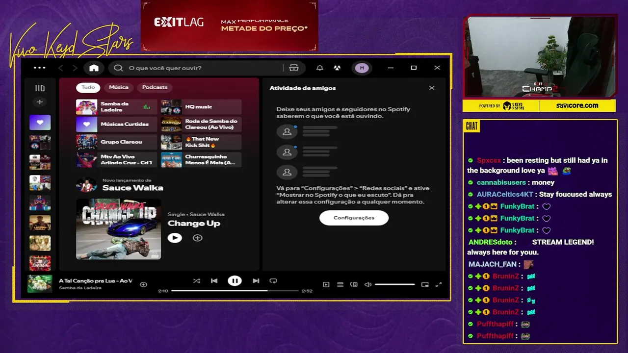Screen dimensions: 628x353
Task: Open the HQ music playlist shortcut
Action: (201, 107)
